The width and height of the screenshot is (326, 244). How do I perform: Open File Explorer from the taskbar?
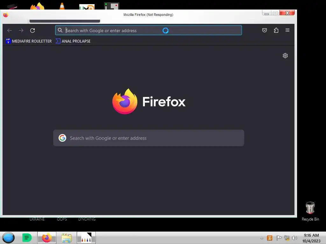(66, 238)
